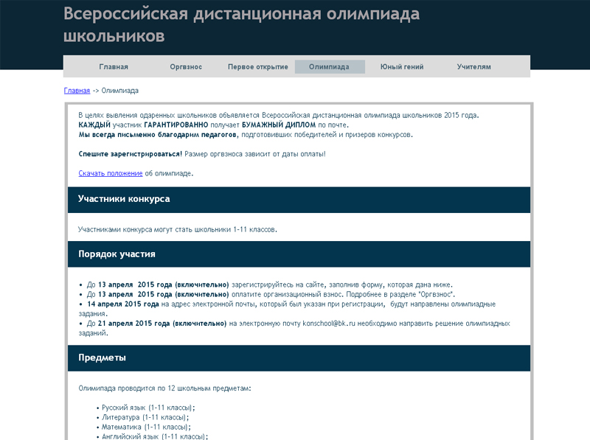Click the 21 апреля 2015 года deadline text
Image resolution: width=590 pixels, height=440 pixels.
point(134,324)
